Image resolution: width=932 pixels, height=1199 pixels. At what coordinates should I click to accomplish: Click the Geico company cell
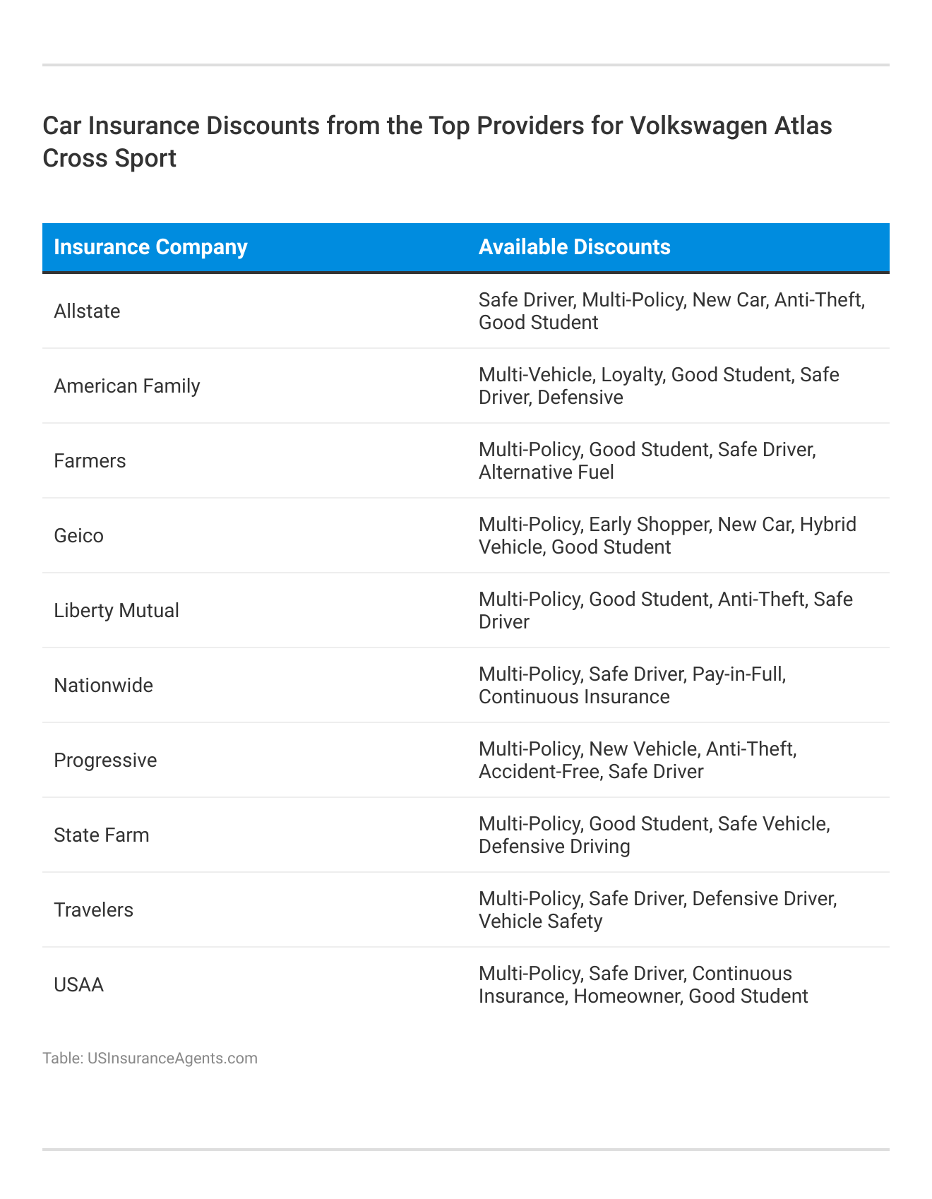78,536
